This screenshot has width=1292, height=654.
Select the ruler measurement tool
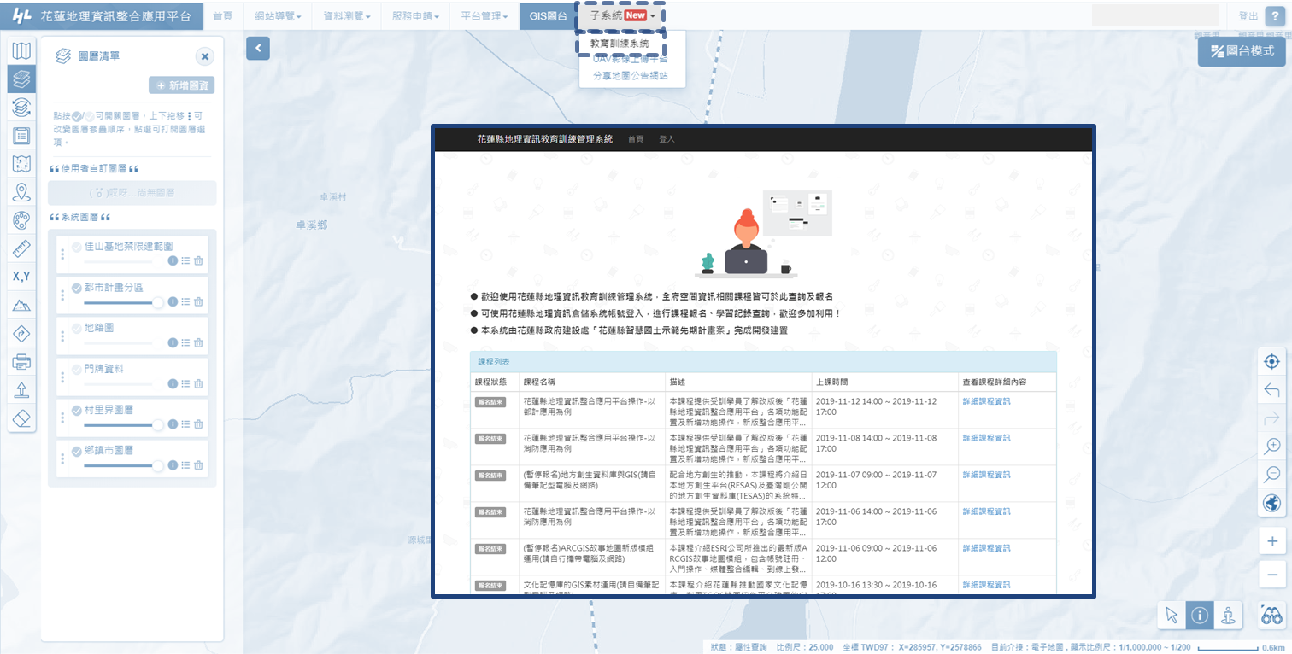tap(21, 249)
